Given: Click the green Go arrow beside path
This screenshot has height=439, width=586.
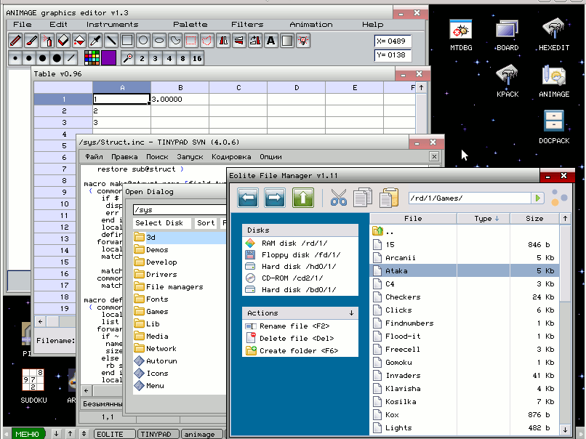Looking at the screenshot, I should click(x=537, y=198).
